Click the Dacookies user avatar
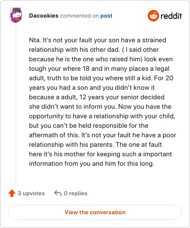Image resolution: width=190 pixels, height=228 pixels. coord(16,15)
